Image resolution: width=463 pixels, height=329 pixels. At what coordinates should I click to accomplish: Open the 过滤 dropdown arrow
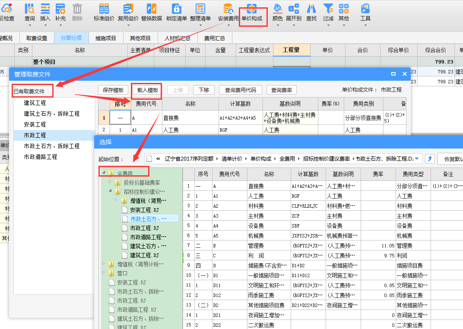pos(328,25)
